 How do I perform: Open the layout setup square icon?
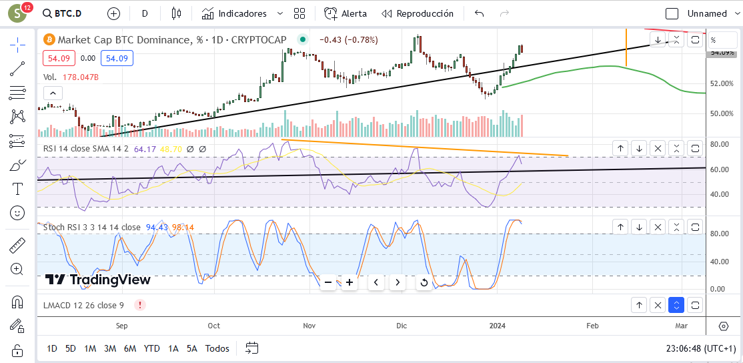click(672, 14)
